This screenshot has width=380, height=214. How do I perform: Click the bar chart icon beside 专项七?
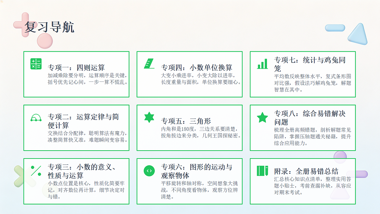tap(262, 64)
